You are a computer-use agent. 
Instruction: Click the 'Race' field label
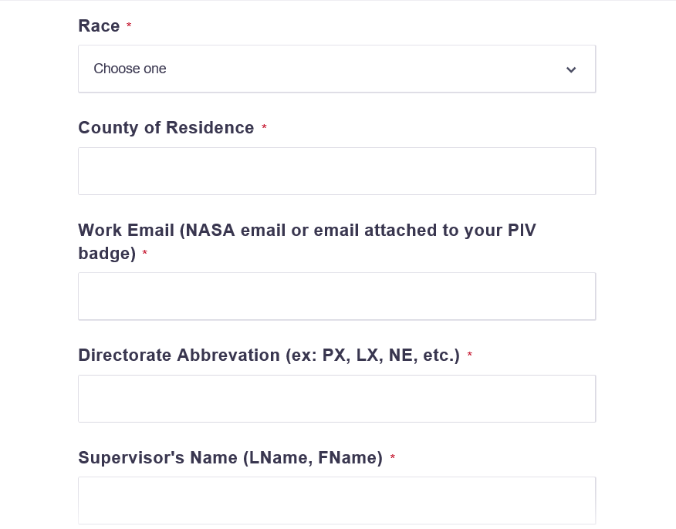(99, 26)
